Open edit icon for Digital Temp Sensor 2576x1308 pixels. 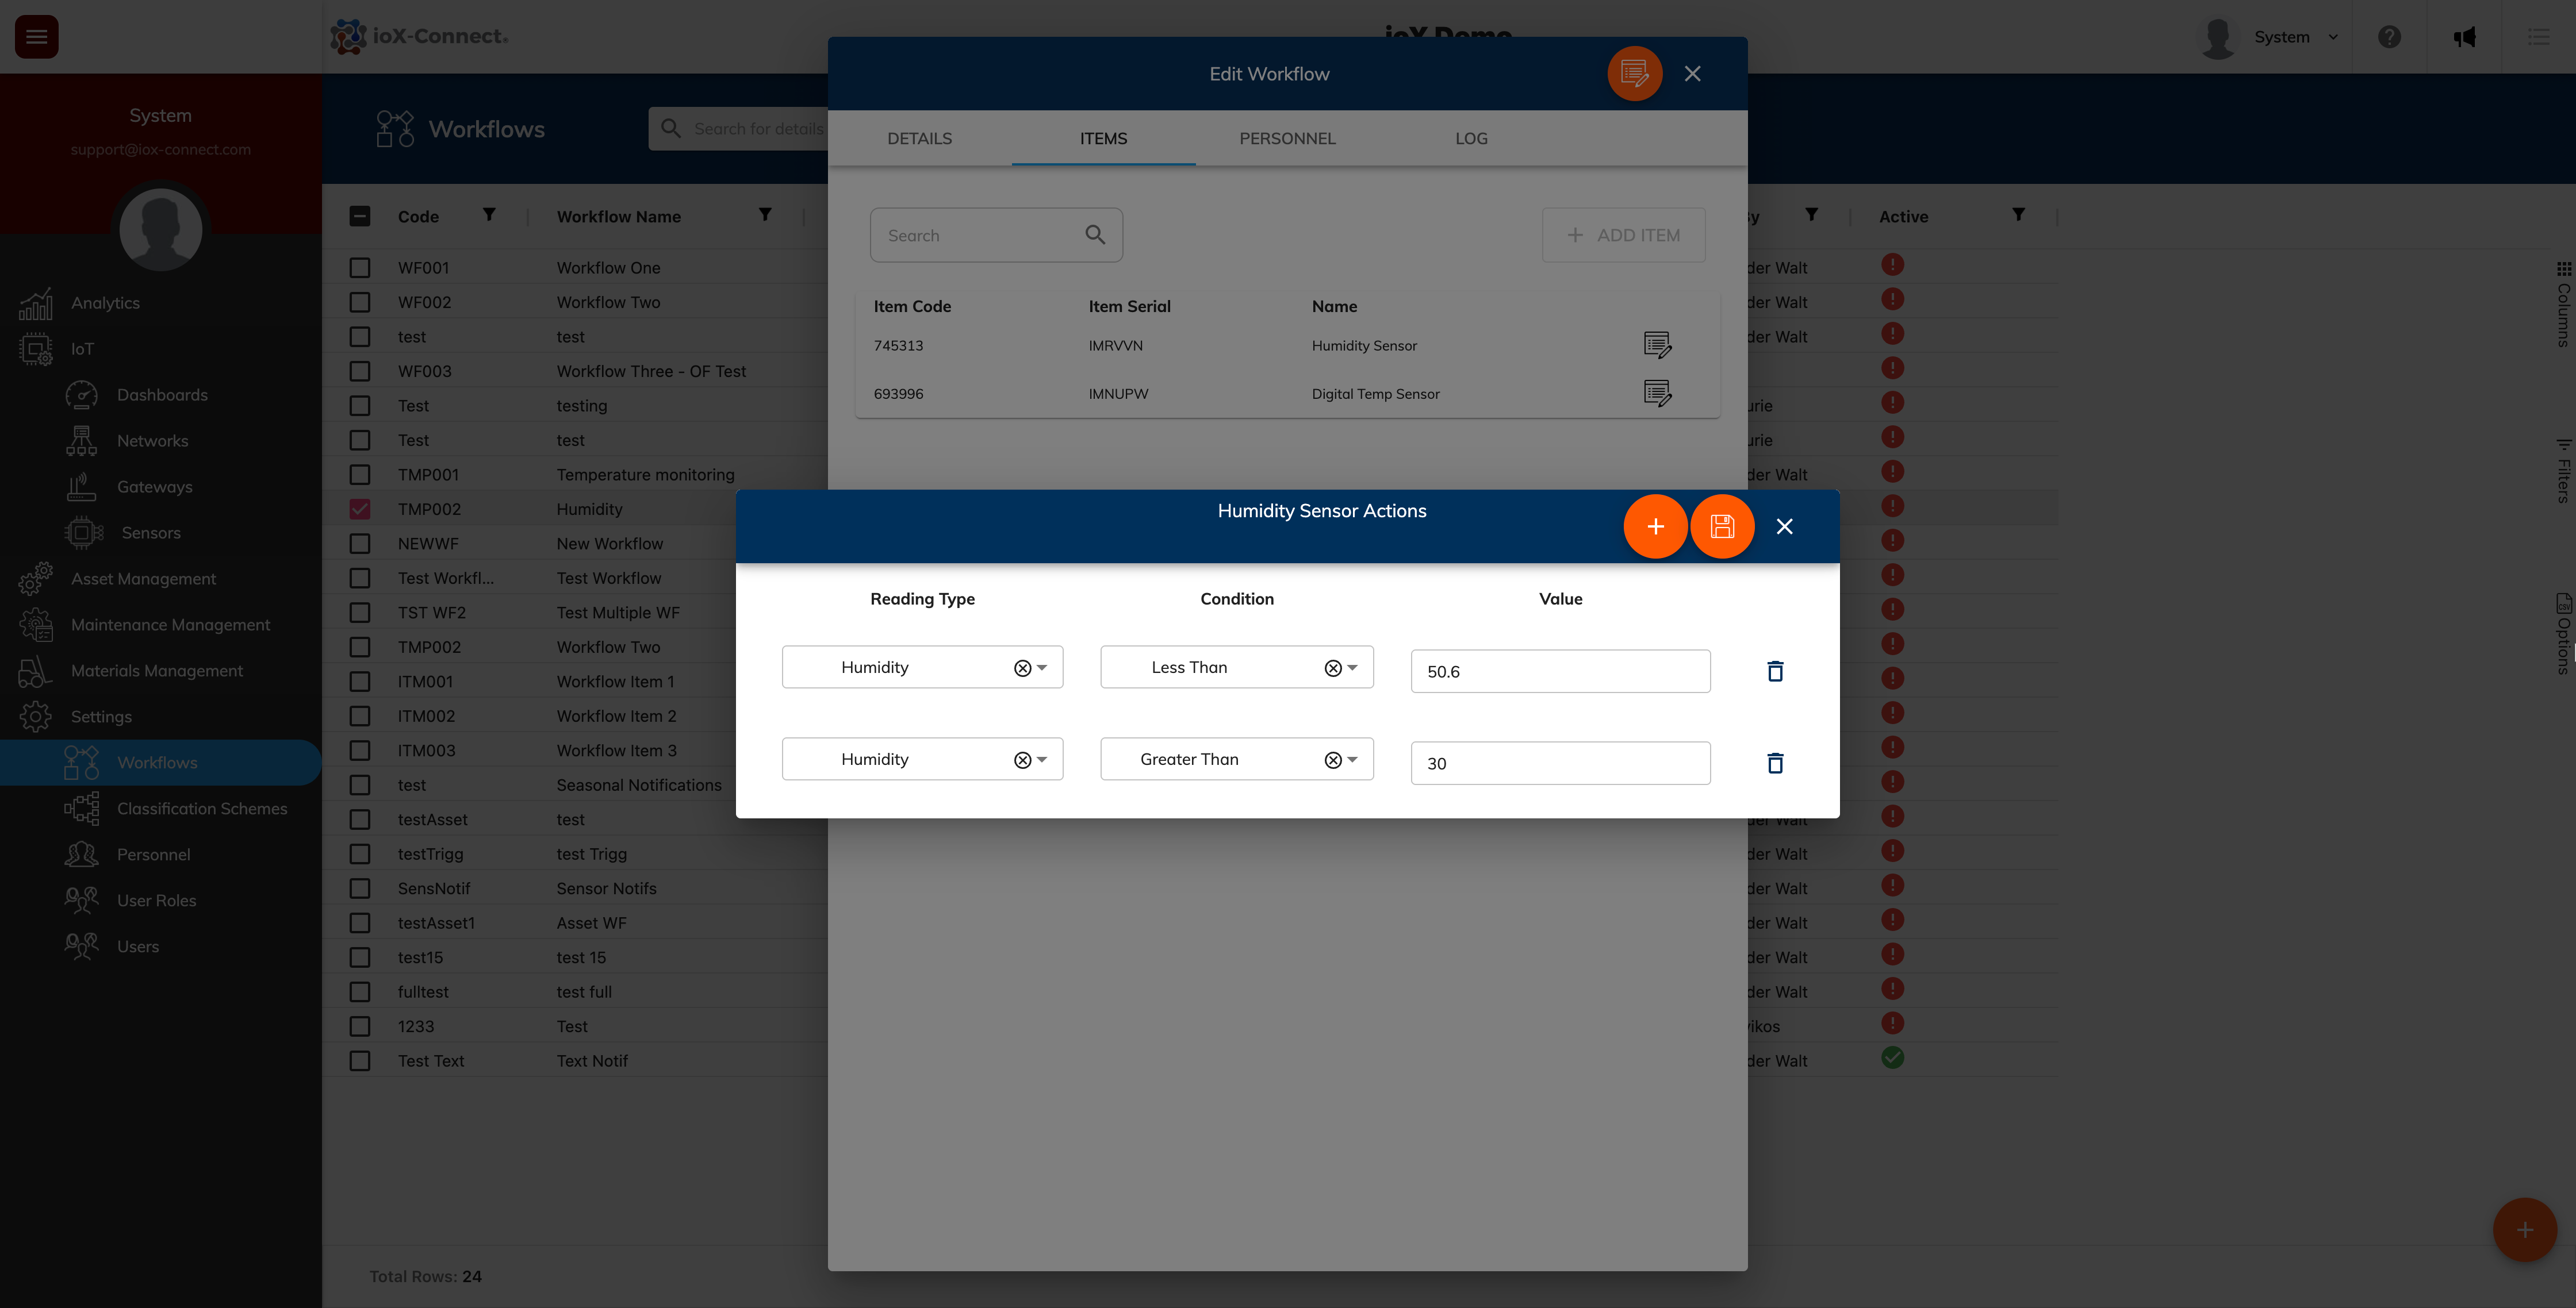coord(1657,393)
